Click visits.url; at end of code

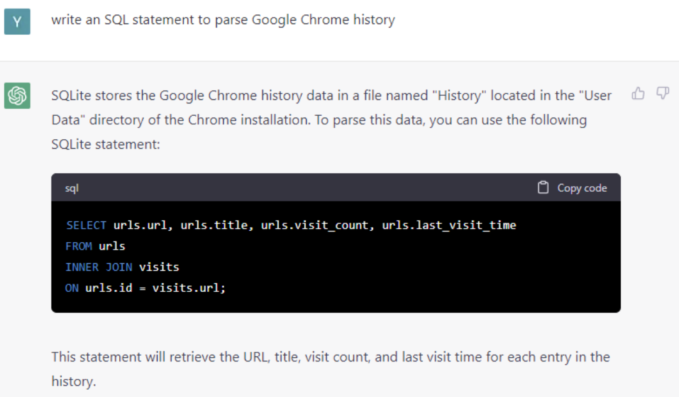tap(189, 288)
